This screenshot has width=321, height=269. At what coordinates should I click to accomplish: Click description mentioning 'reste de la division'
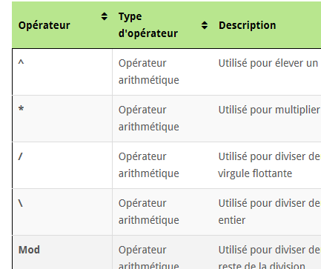[269, 257]
